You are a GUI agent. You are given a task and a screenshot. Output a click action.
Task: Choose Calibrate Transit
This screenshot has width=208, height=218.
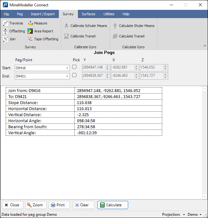(80, 36)
